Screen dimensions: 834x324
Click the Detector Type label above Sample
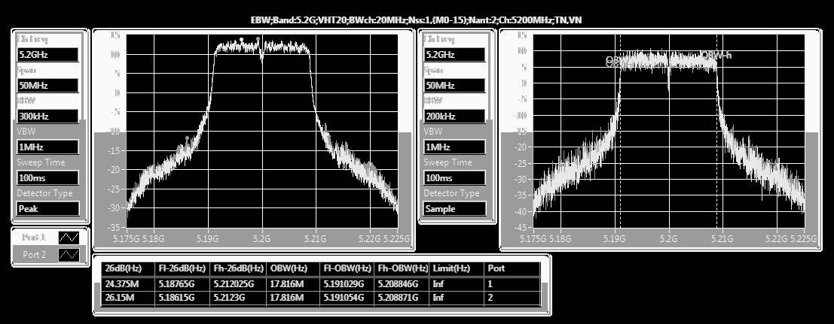451,193
